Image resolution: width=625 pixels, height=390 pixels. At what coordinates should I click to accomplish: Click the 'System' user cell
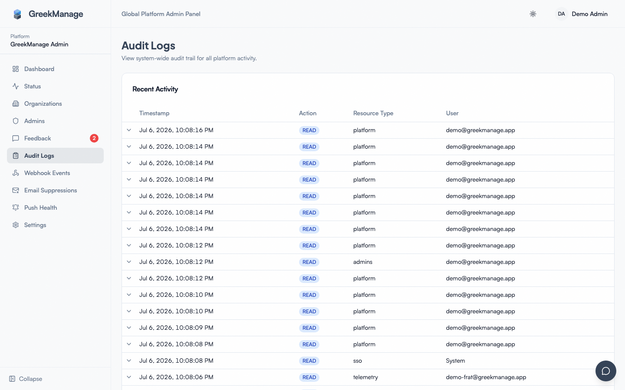pyautogui.click(x=455, y=361)
